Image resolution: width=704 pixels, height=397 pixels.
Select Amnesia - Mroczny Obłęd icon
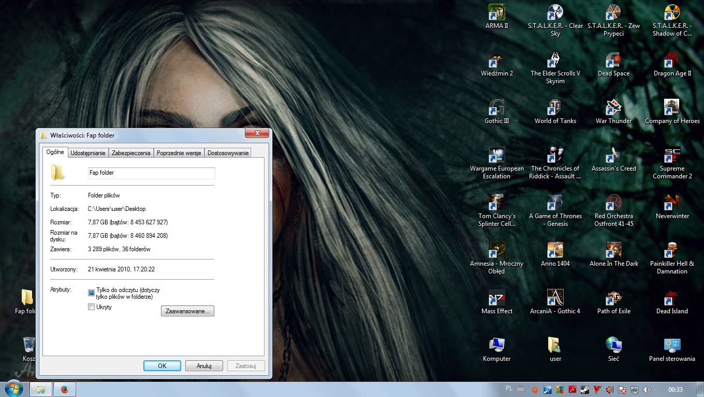point(496,258)
